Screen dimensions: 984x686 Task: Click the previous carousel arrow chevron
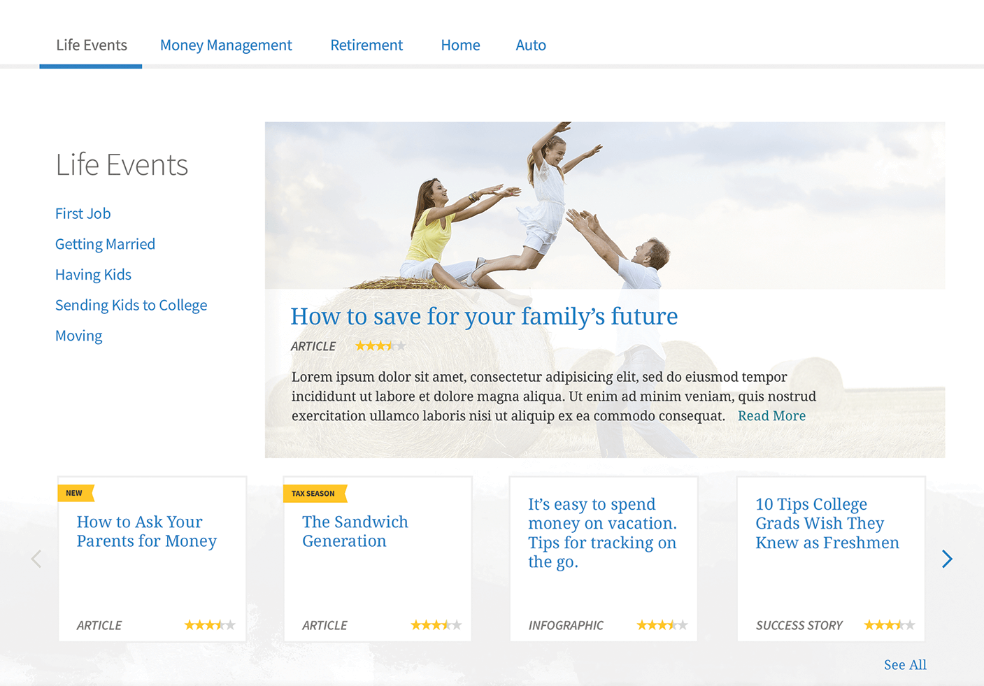tap(36, 559)
